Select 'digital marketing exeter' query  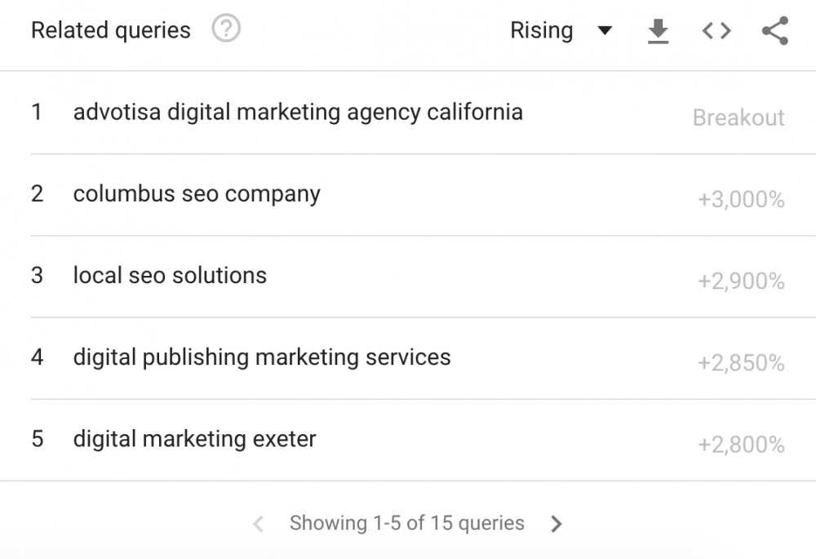pyautogui.click(x=194, y=439)
